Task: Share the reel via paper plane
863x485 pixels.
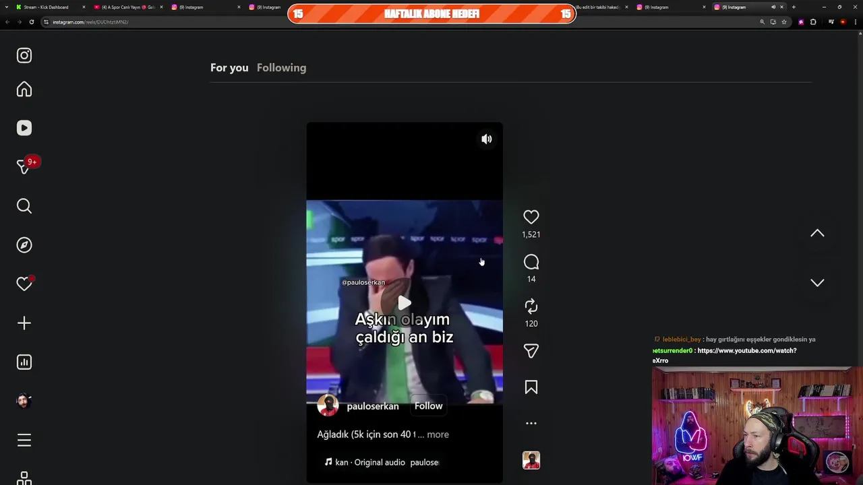Action: tap(531, 351)
